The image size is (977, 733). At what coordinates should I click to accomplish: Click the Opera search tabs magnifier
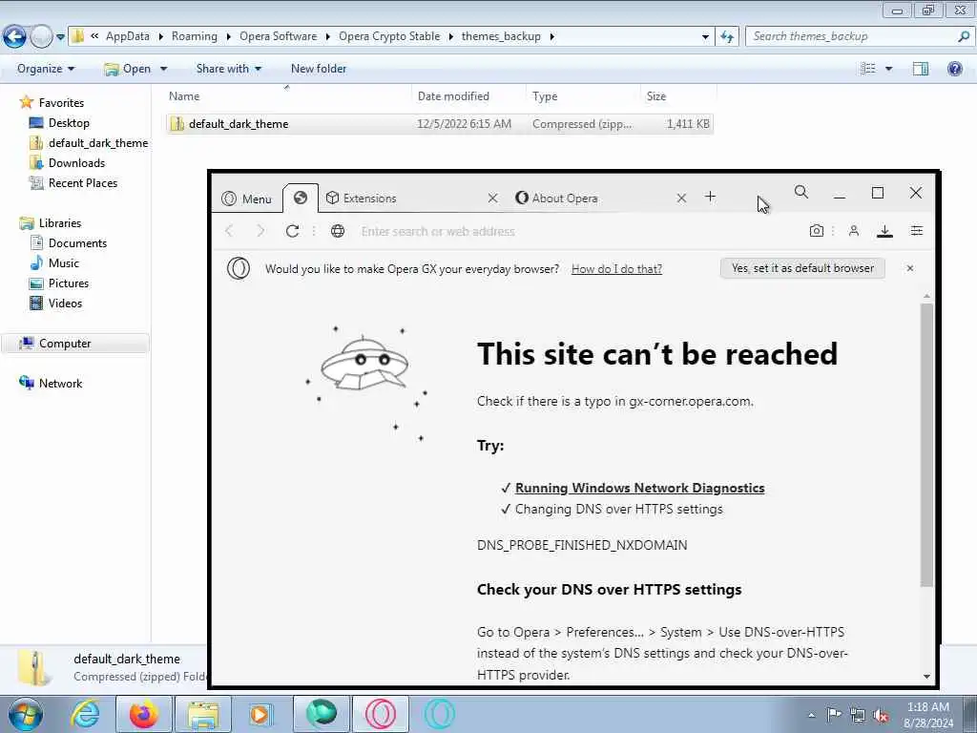(801, 192)
